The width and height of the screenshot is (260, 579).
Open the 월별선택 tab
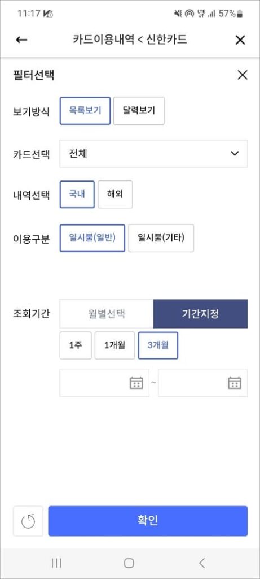[107, 314]
